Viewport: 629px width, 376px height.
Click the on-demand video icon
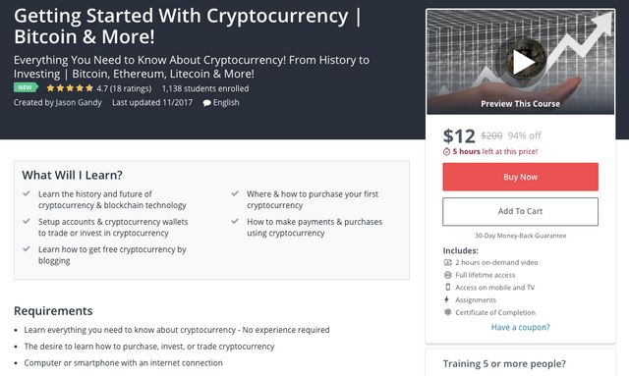coord(448,262)
